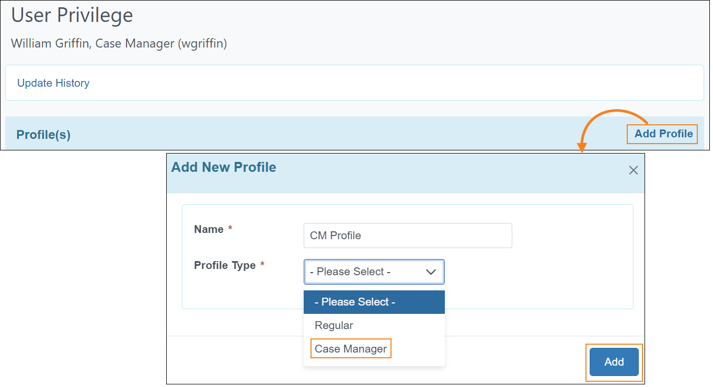Click the dropdown chevron arrow

431,272
